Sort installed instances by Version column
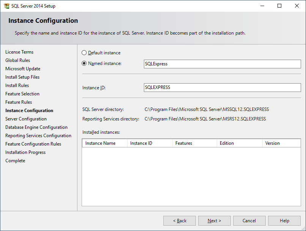Screen dimensions: 306x231 tap(281, 143)
